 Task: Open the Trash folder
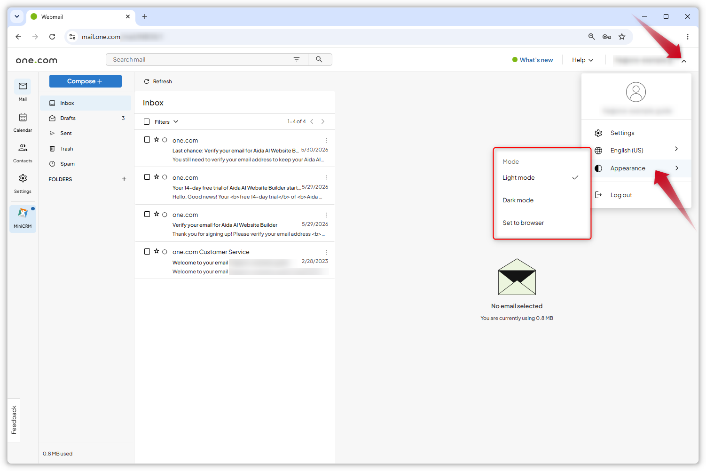[86, 149]
